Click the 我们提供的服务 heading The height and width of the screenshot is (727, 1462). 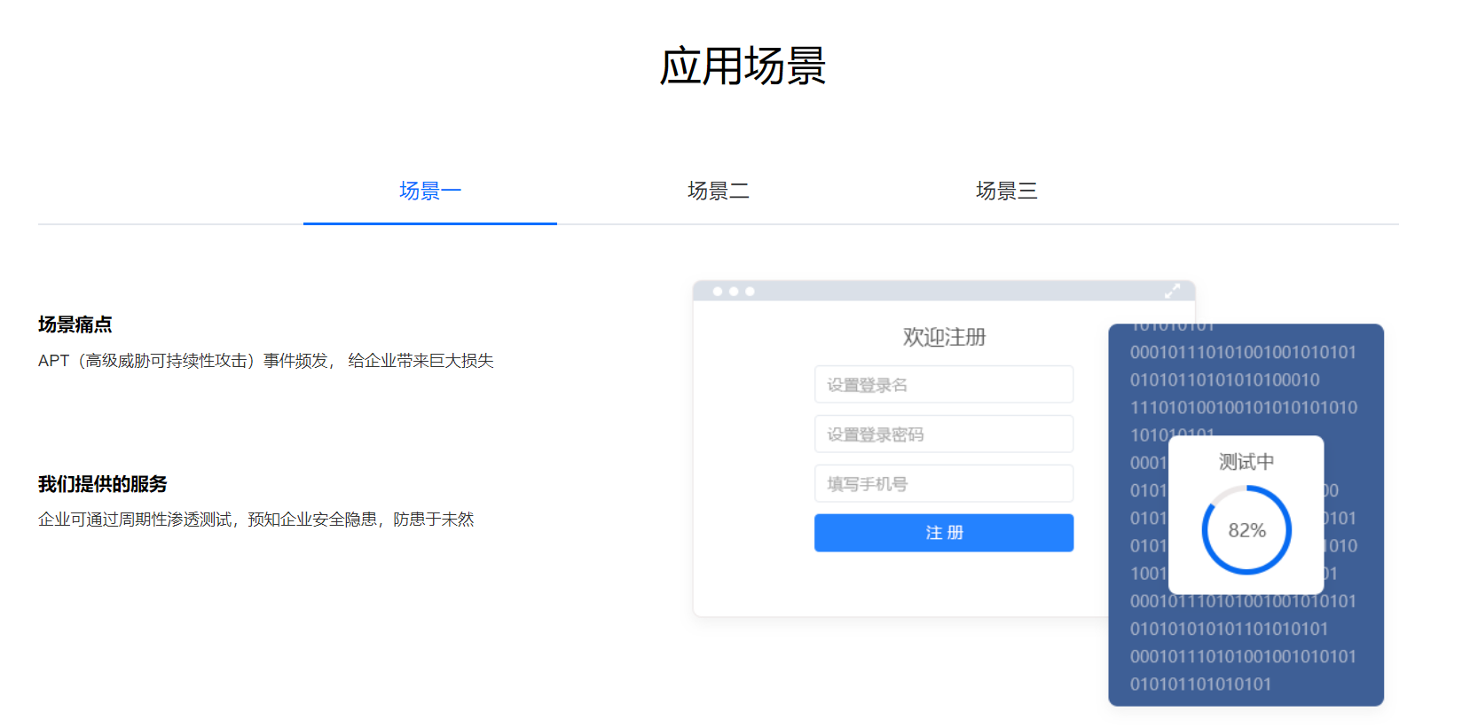(103, 484)
